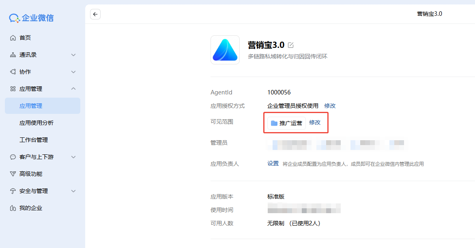Image resolution: width=475 pixels, height=248 pixels.
Task: Click the 营销宝3.0 page title in header
Action: [429, 14]
